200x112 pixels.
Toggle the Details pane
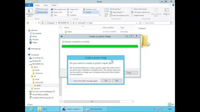42,12
